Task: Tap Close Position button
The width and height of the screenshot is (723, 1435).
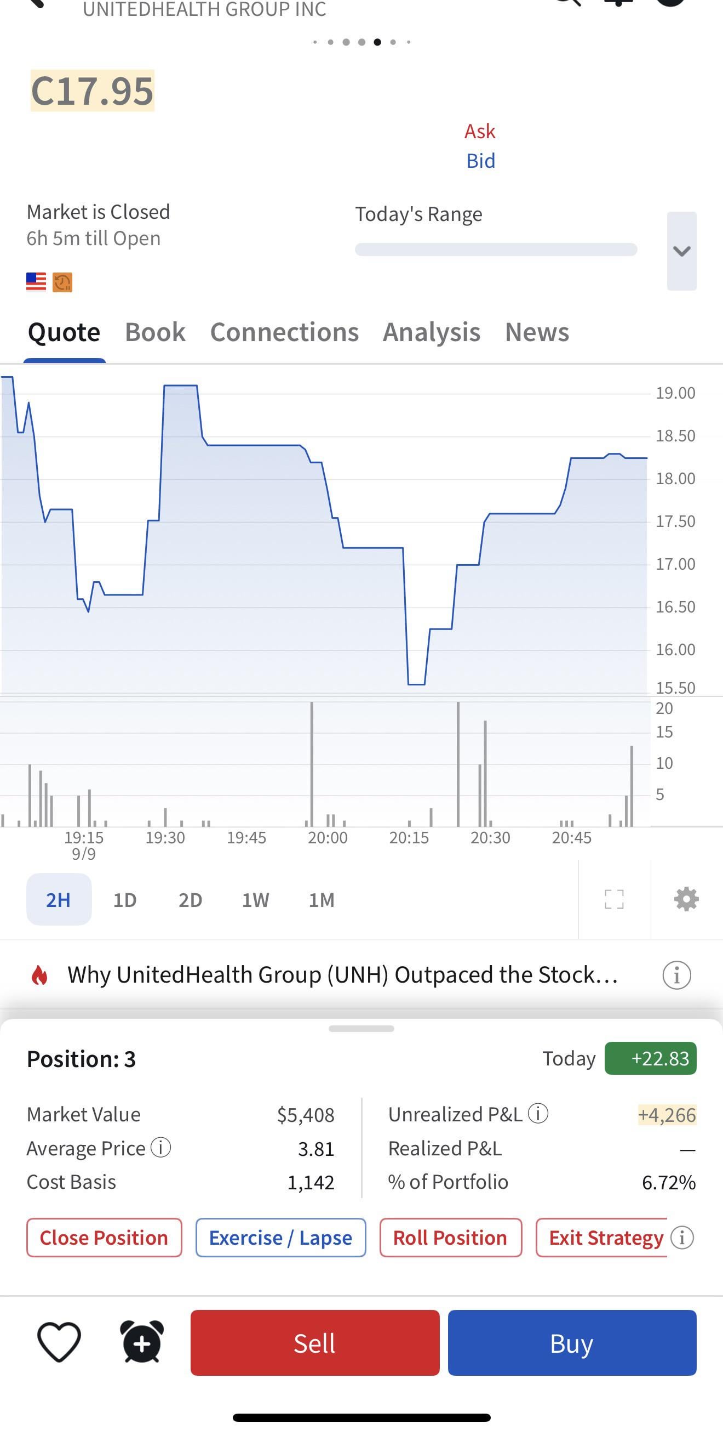Action: (x=104, y=1238)
